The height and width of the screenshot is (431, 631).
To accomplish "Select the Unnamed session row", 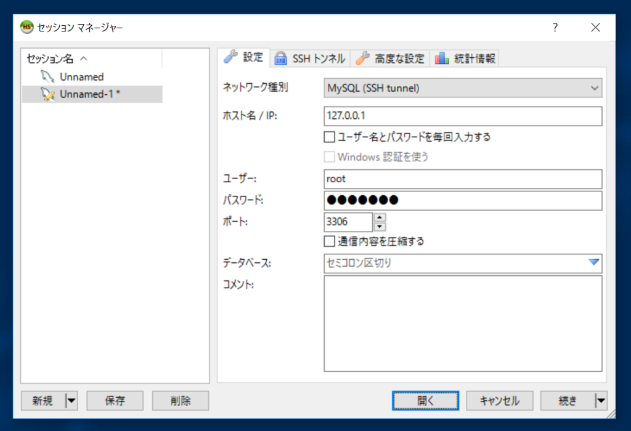I will [92, 76].
